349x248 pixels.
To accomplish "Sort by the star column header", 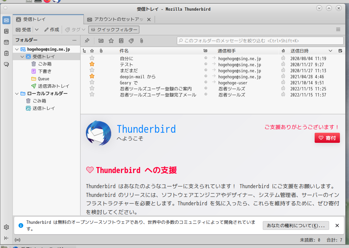I will coord(92,51).
